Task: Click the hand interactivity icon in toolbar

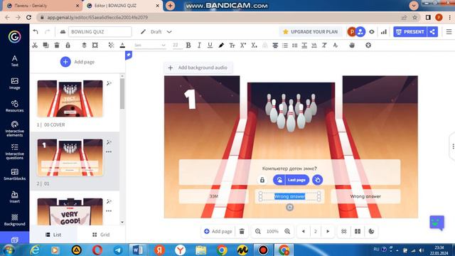Action: 352,46
